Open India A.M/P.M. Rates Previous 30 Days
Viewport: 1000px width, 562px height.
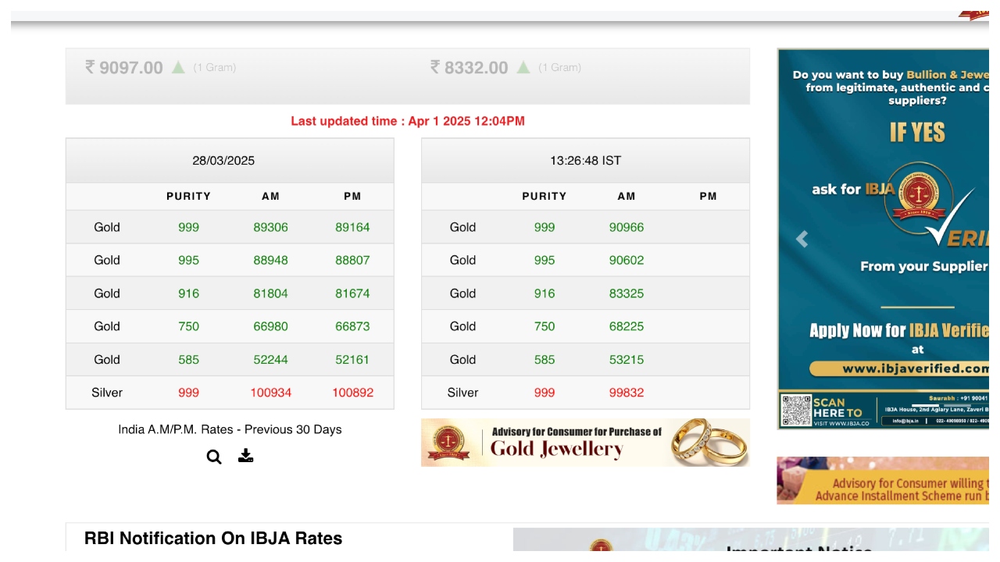coord(230,429)
